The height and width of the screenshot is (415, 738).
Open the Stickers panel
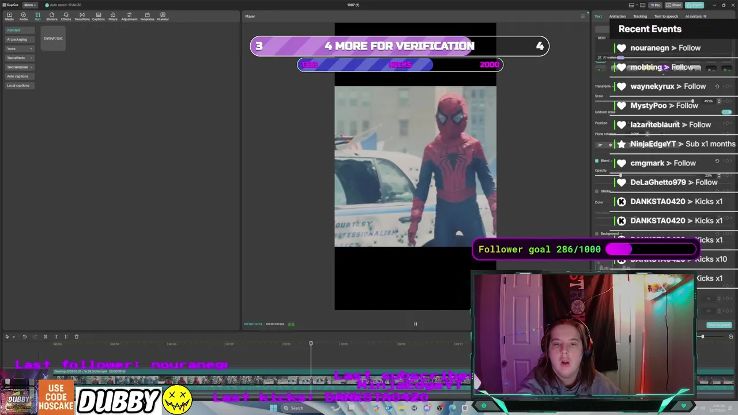[52, 16]
